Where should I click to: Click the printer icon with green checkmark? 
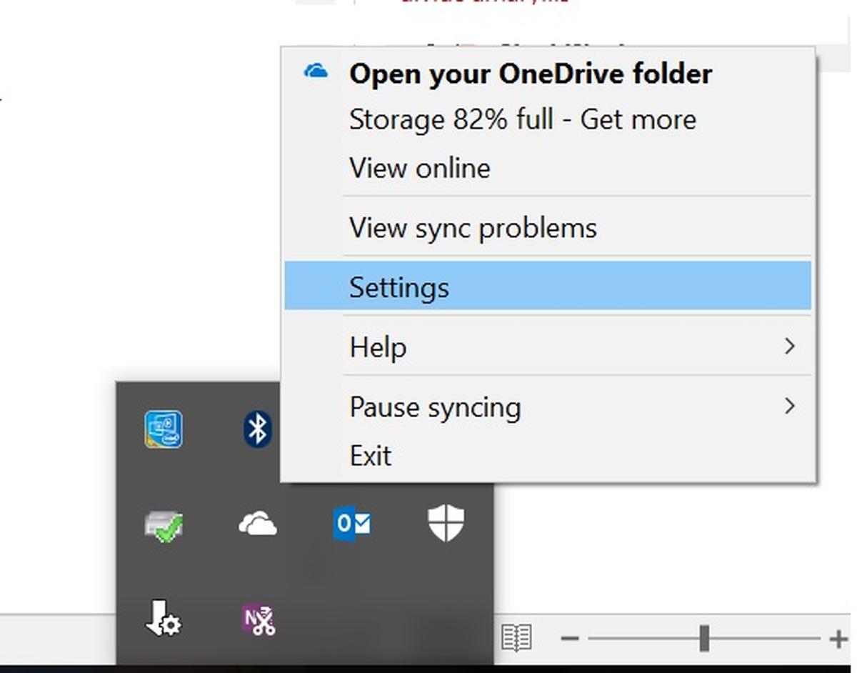[x=163, y=524]
